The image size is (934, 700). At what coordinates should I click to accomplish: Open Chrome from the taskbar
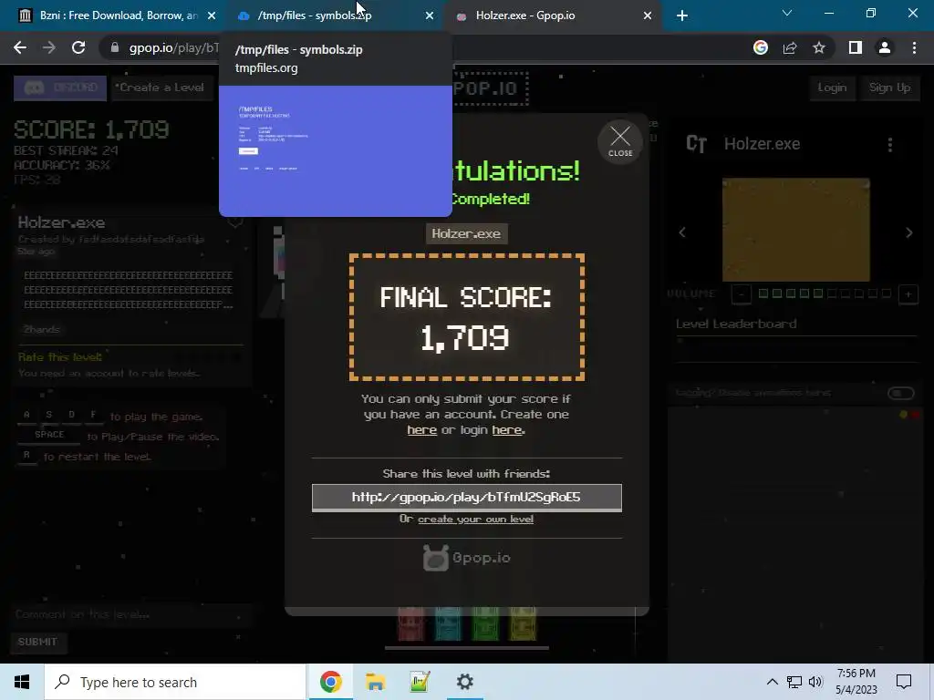(330, 682)
